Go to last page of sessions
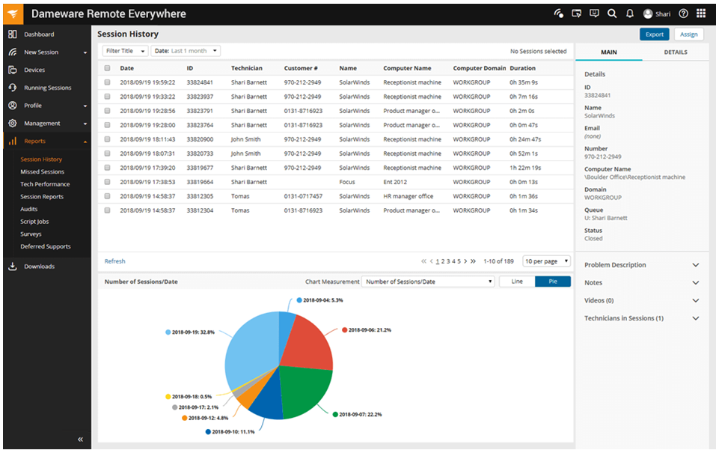The width and height of the screenshot is (719, 456). [x=473, y=261]
